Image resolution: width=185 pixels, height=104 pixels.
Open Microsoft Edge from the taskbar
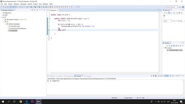[x=27, y=101]
